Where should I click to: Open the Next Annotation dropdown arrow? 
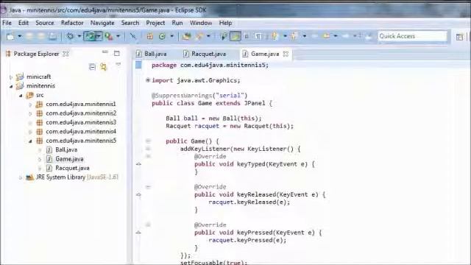click(285, 36)
